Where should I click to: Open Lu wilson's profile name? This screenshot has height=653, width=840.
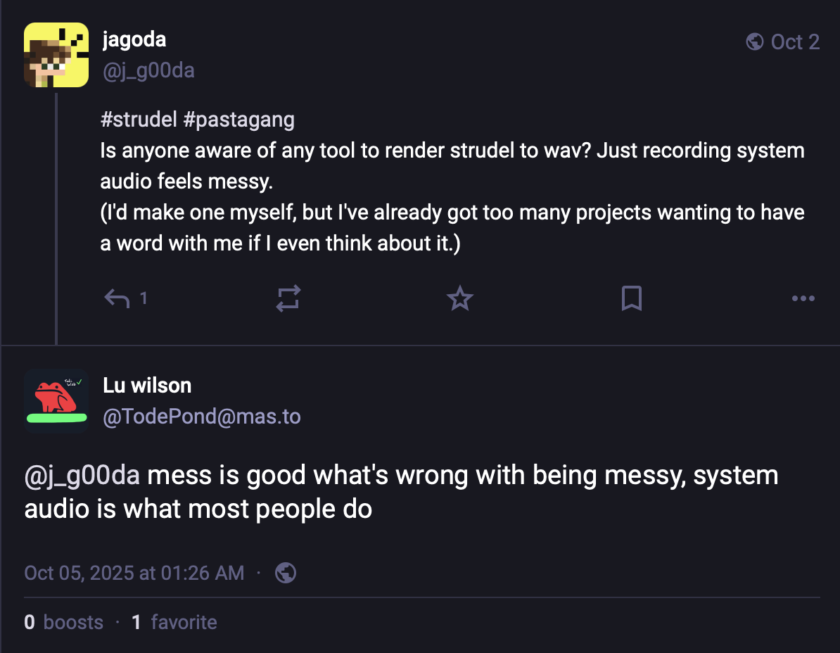coord(147,385)
